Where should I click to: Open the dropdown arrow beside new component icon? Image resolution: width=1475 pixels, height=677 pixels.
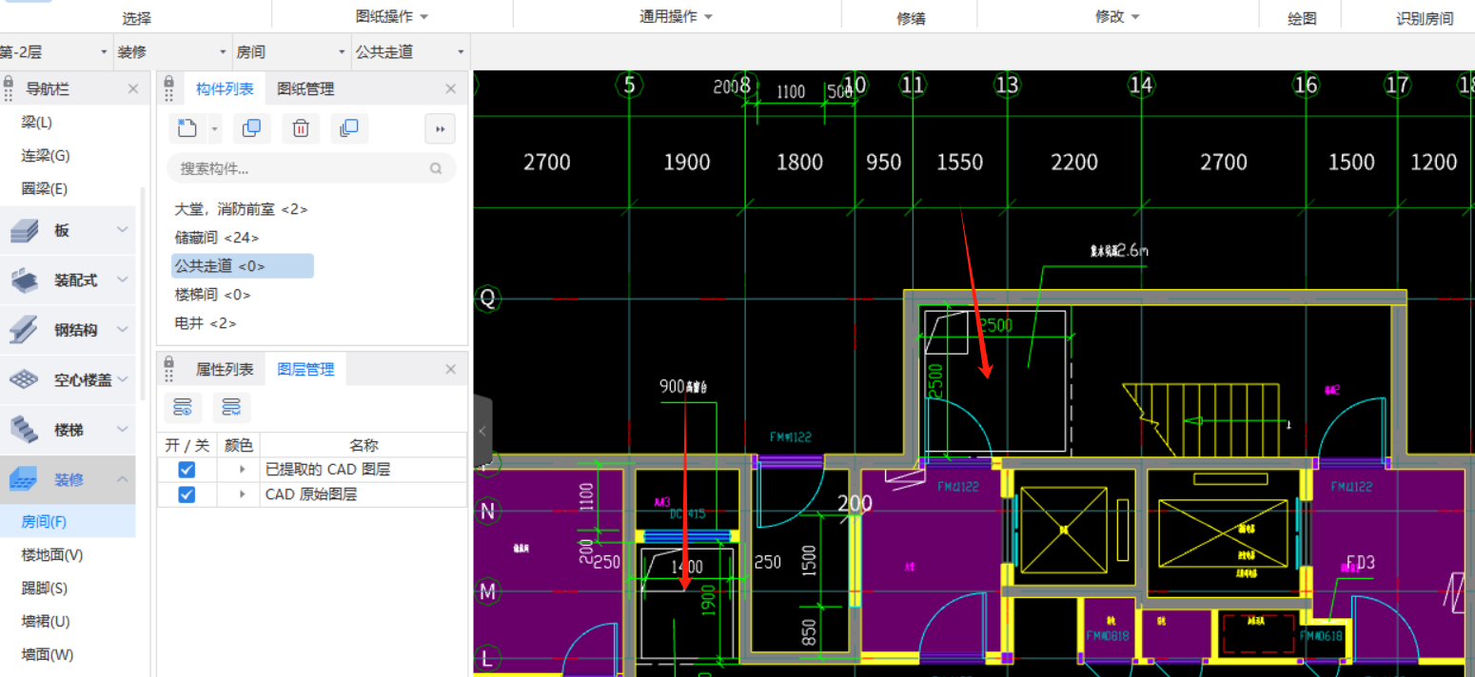click(214, 128)
